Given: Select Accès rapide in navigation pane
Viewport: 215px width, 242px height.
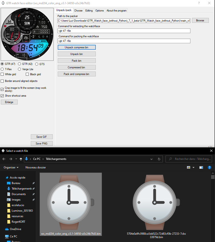Looking at the screenshot, I should pyautogui.click(x=18, y=178).
